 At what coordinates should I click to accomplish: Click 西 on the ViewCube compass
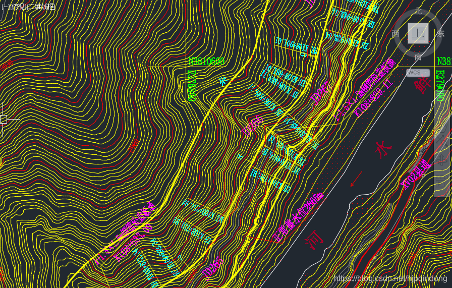pyautogui.click(x=395, y=33)
